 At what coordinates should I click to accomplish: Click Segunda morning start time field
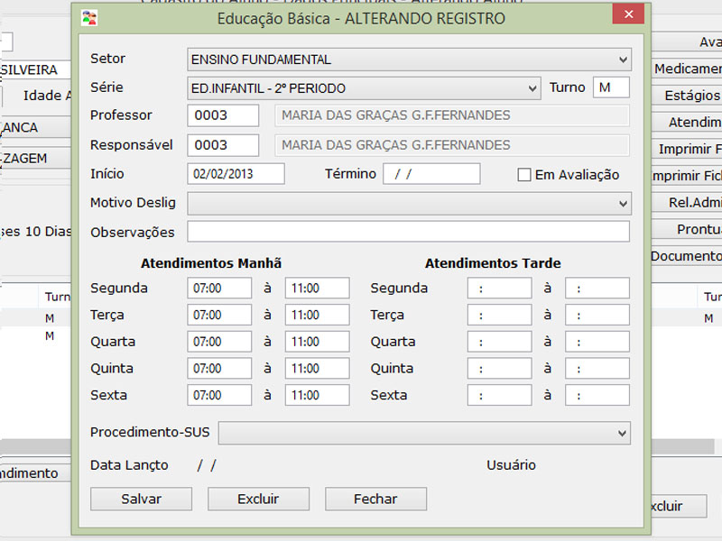click(219, 289)
